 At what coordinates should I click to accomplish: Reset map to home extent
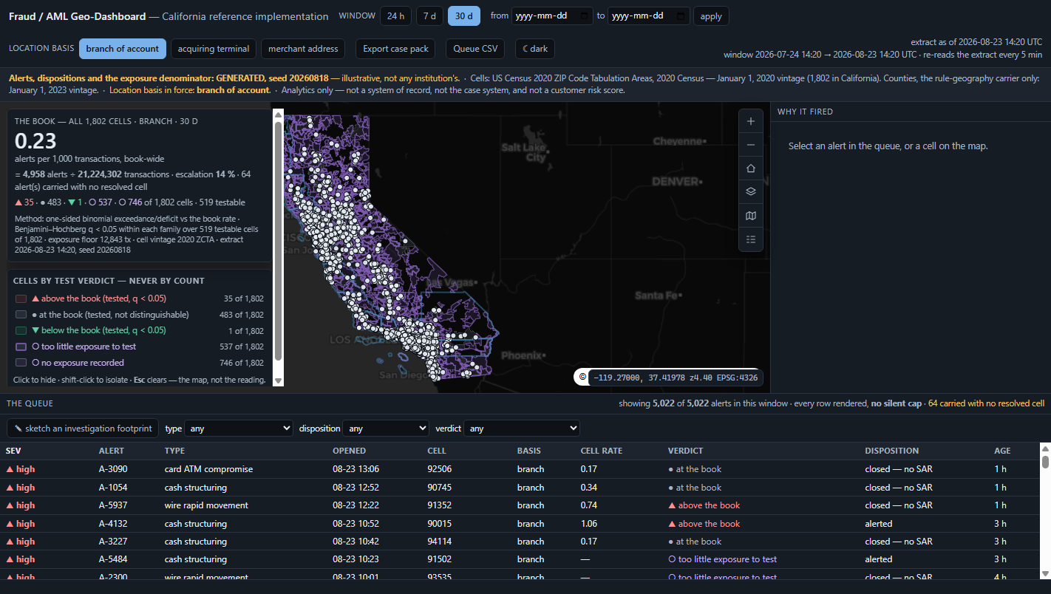(x=751, y=168)
